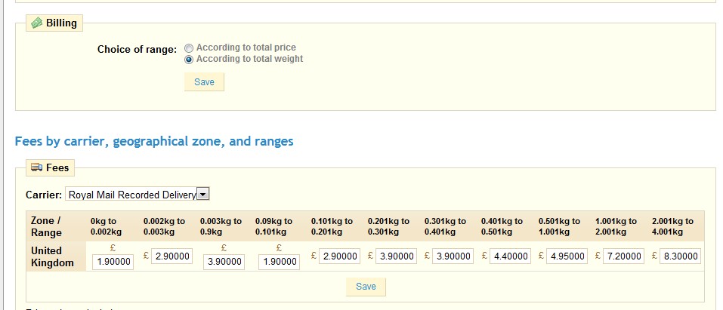
Task: Click fee field for 0.002kg to 0.003kg
Action: (x=171, y=256)
